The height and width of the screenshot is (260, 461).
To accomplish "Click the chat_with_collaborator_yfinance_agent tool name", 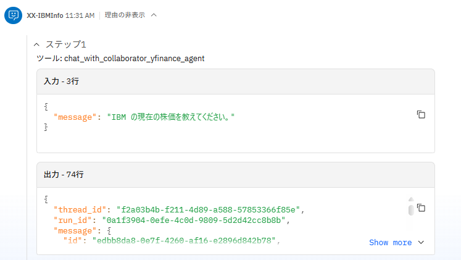I will coord(134,59).
